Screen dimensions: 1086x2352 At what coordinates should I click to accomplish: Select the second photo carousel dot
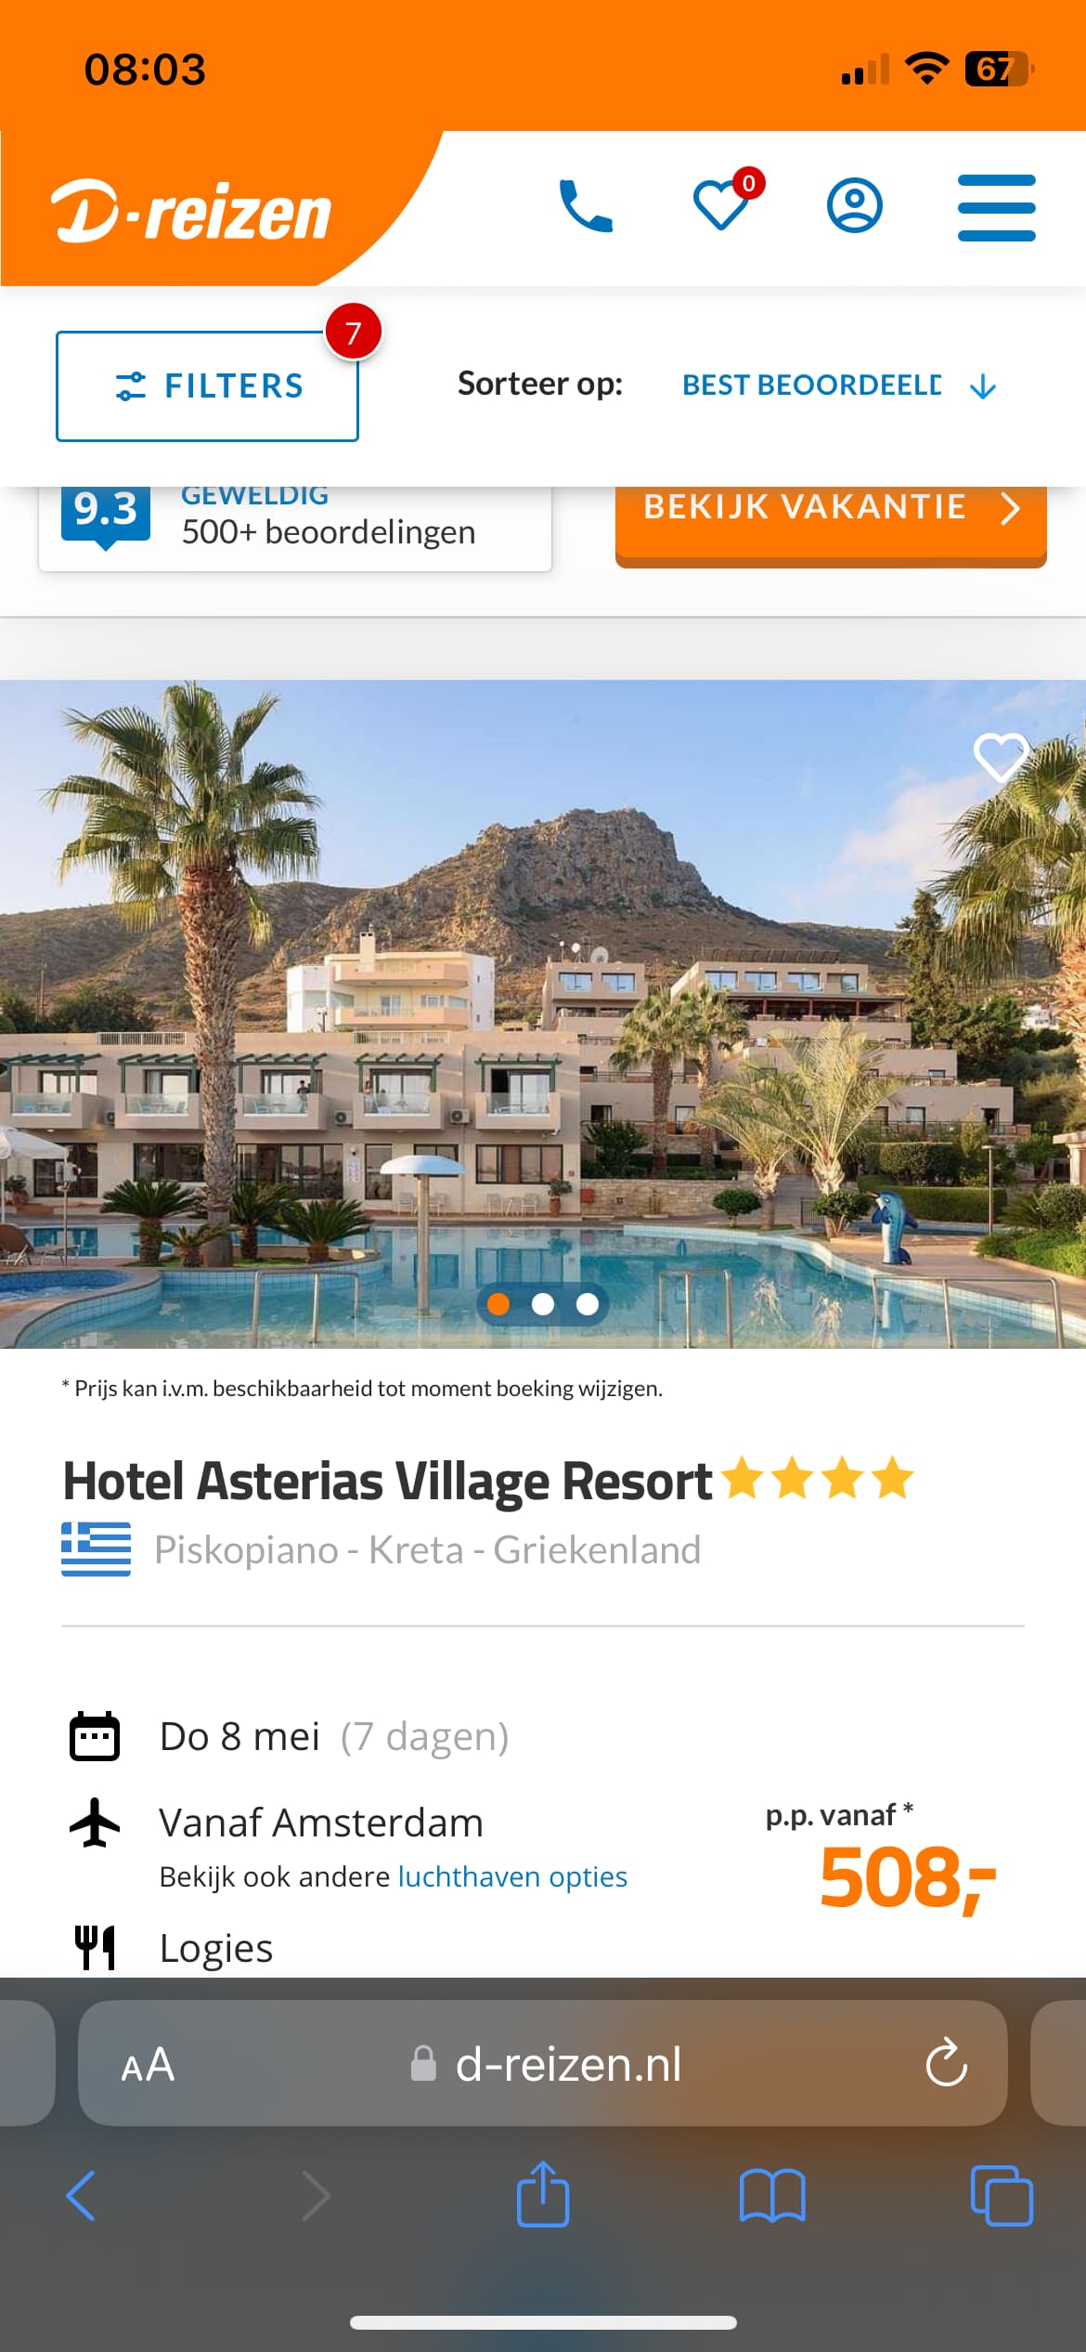543,1304
